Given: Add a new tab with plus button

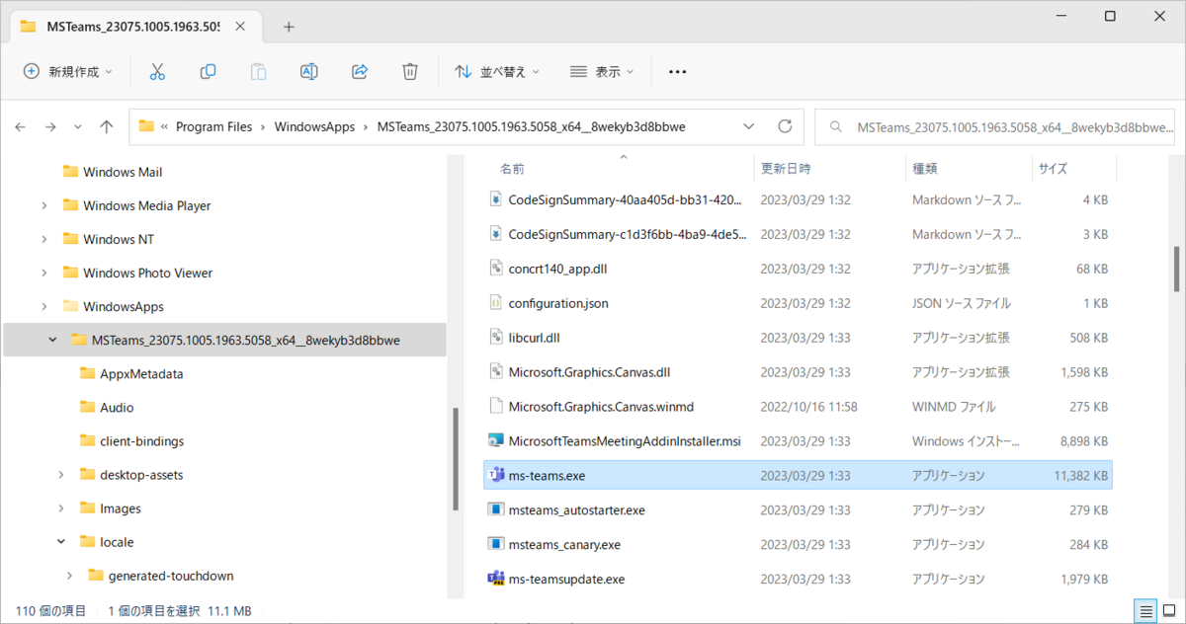Looking at the screenshot, I should 289,27.
